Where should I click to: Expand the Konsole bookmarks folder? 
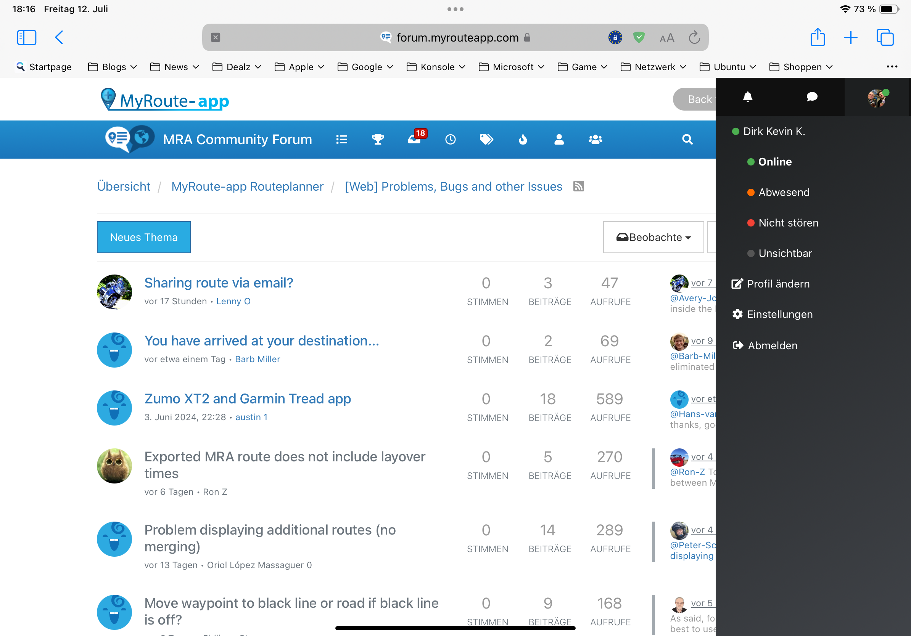tap(436, 67)
